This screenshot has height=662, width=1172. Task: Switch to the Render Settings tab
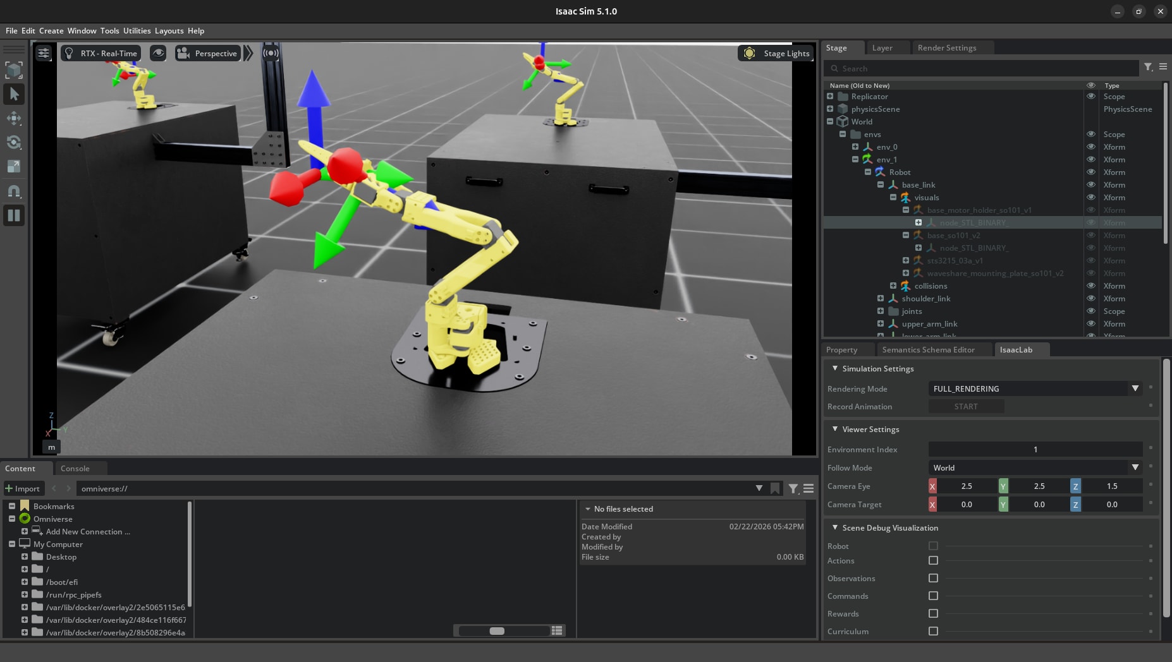tap(946, 47)
